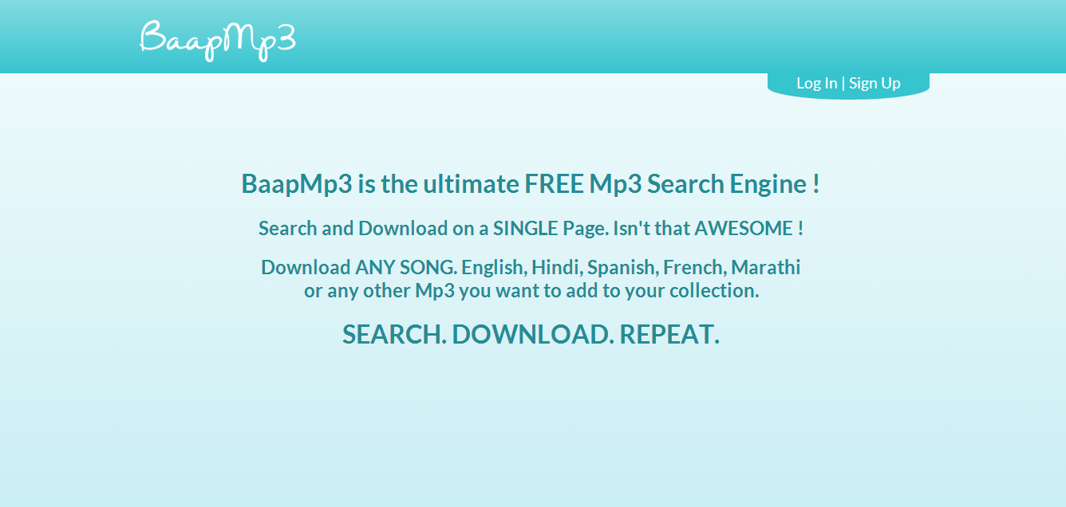Click the word 'DOWNLOAD.' in the slogan

[x=533, y=334]
